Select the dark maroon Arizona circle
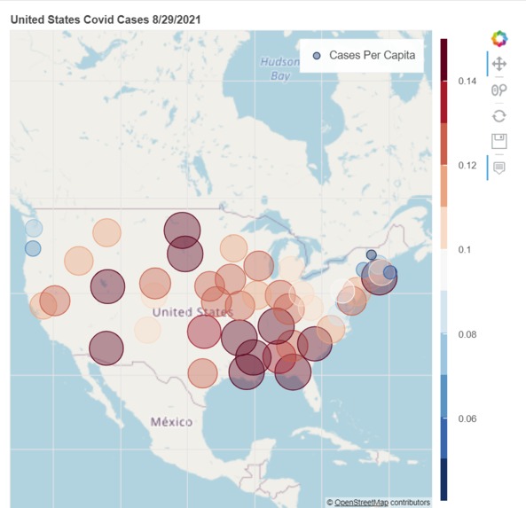This screenshot has height=508, width=526. [106, 348]
